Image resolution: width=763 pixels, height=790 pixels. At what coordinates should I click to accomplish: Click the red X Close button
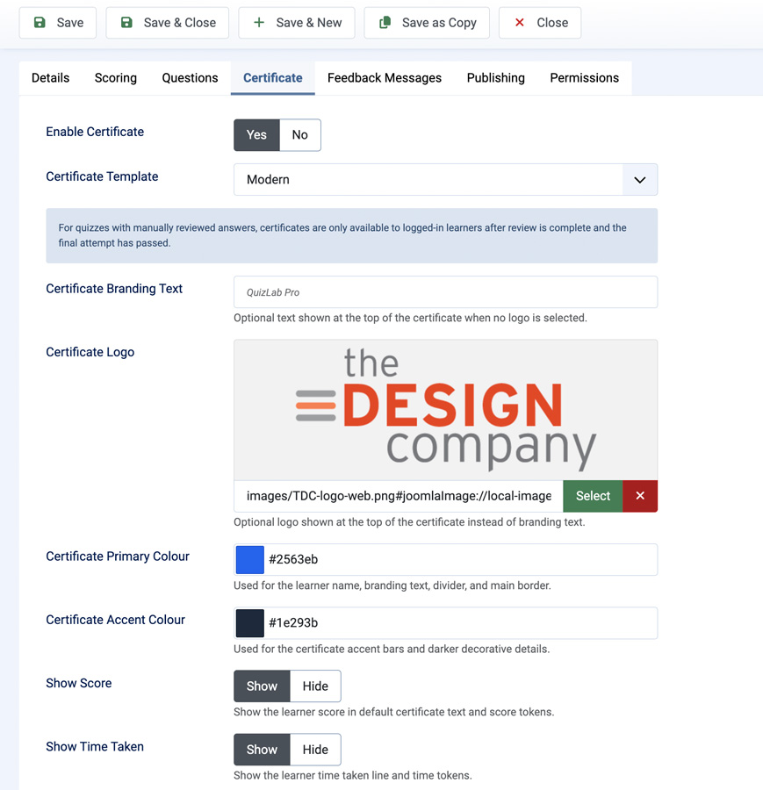click(x=540, y=23)
